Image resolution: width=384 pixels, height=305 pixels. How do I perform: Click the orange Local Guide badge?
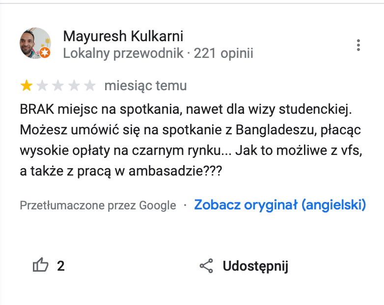(x=45, y=52)
